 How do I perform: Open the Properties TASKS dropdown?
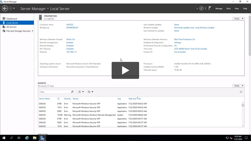point(238,19)
